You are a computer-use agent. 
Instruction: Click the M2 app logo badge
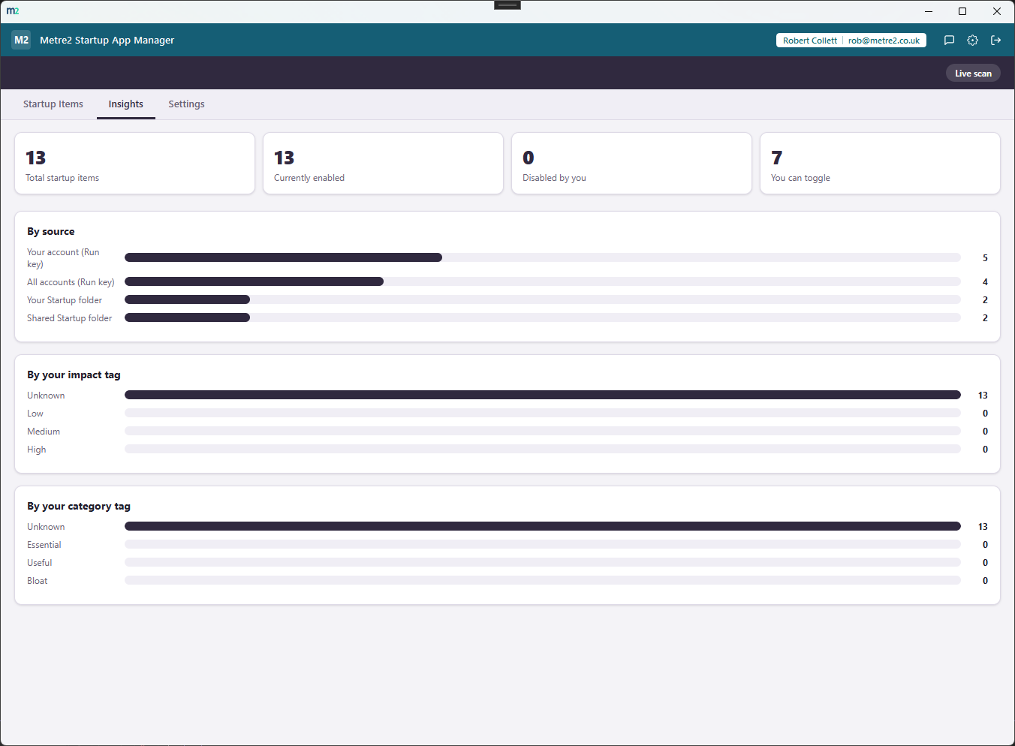[x=21, y=41]
